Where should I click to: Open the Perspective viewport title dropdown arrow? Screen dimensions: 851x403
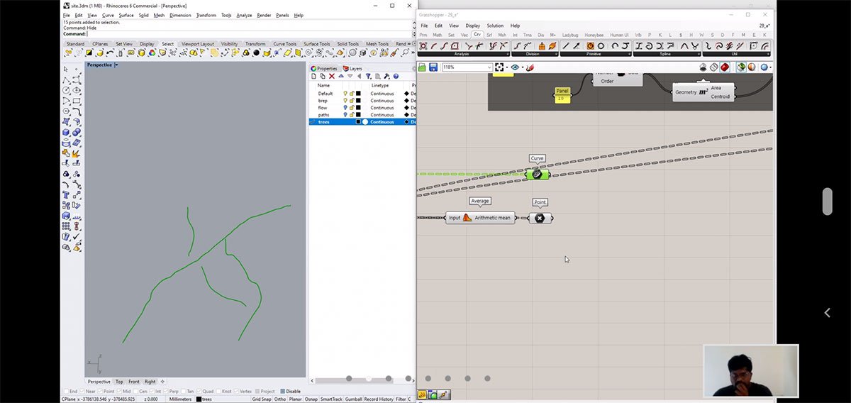pyautogui.click(x=116, y=65)
